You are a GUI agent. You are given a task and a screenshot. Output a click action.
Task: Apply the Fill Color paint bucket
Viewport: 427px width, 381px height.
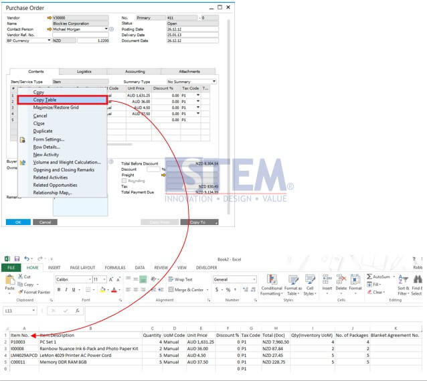click(x=102, y=290)
